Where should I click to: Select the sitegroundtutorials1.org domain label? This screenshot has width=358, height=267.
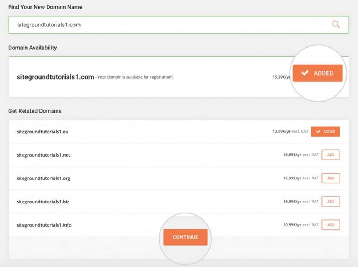pos(43,178)
